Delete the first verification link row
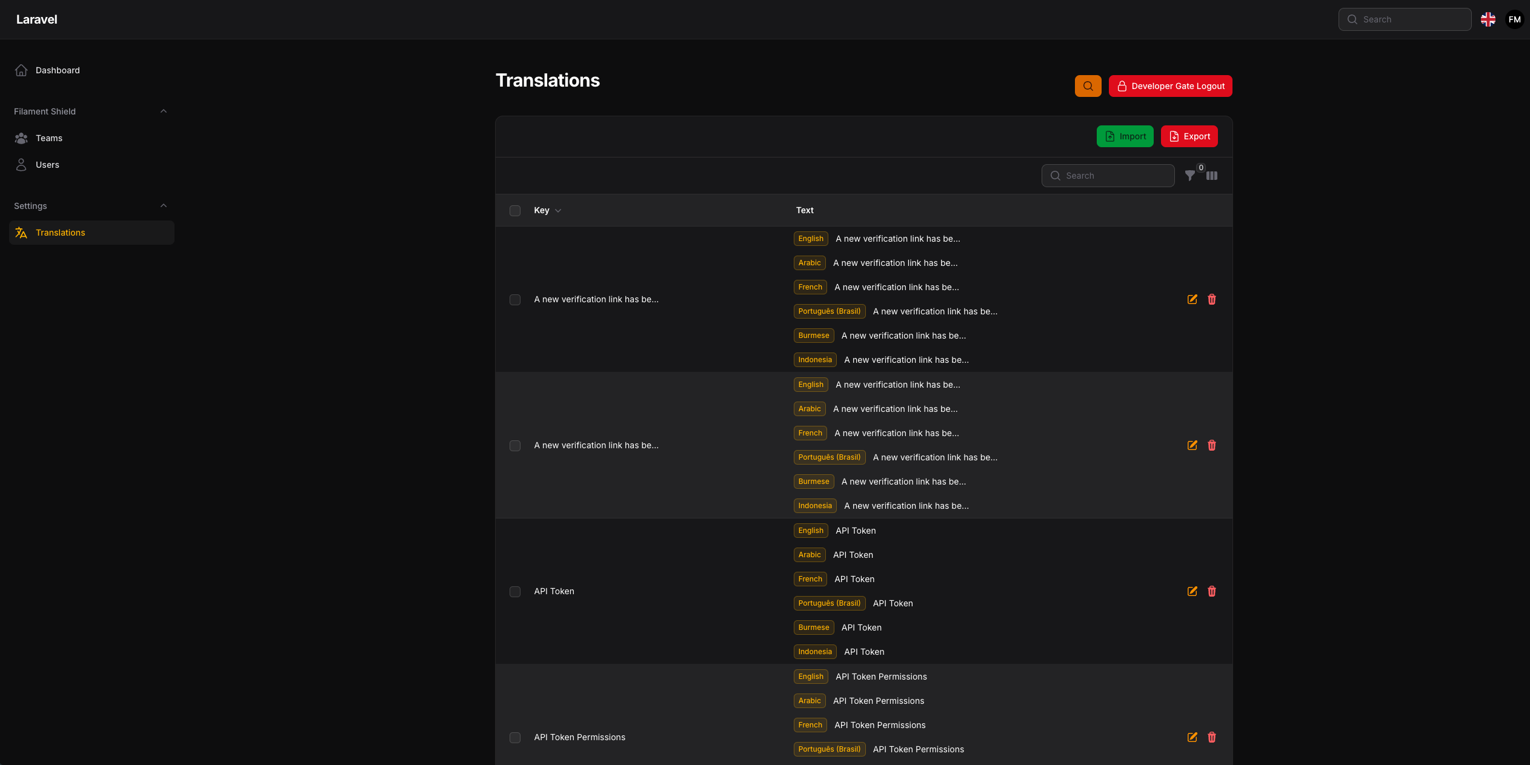 click(x=1211, y=299)
